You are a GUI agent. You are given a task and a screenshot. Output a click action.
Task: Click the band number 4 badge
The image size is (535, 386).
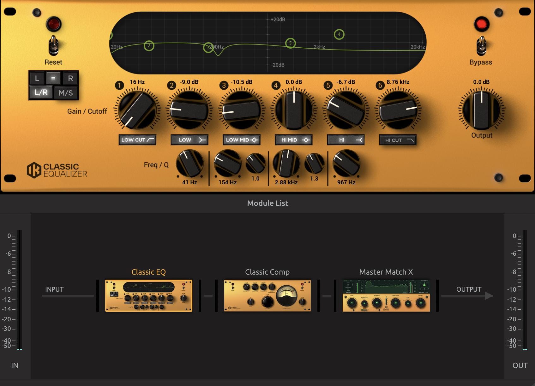tap(276, 85)
